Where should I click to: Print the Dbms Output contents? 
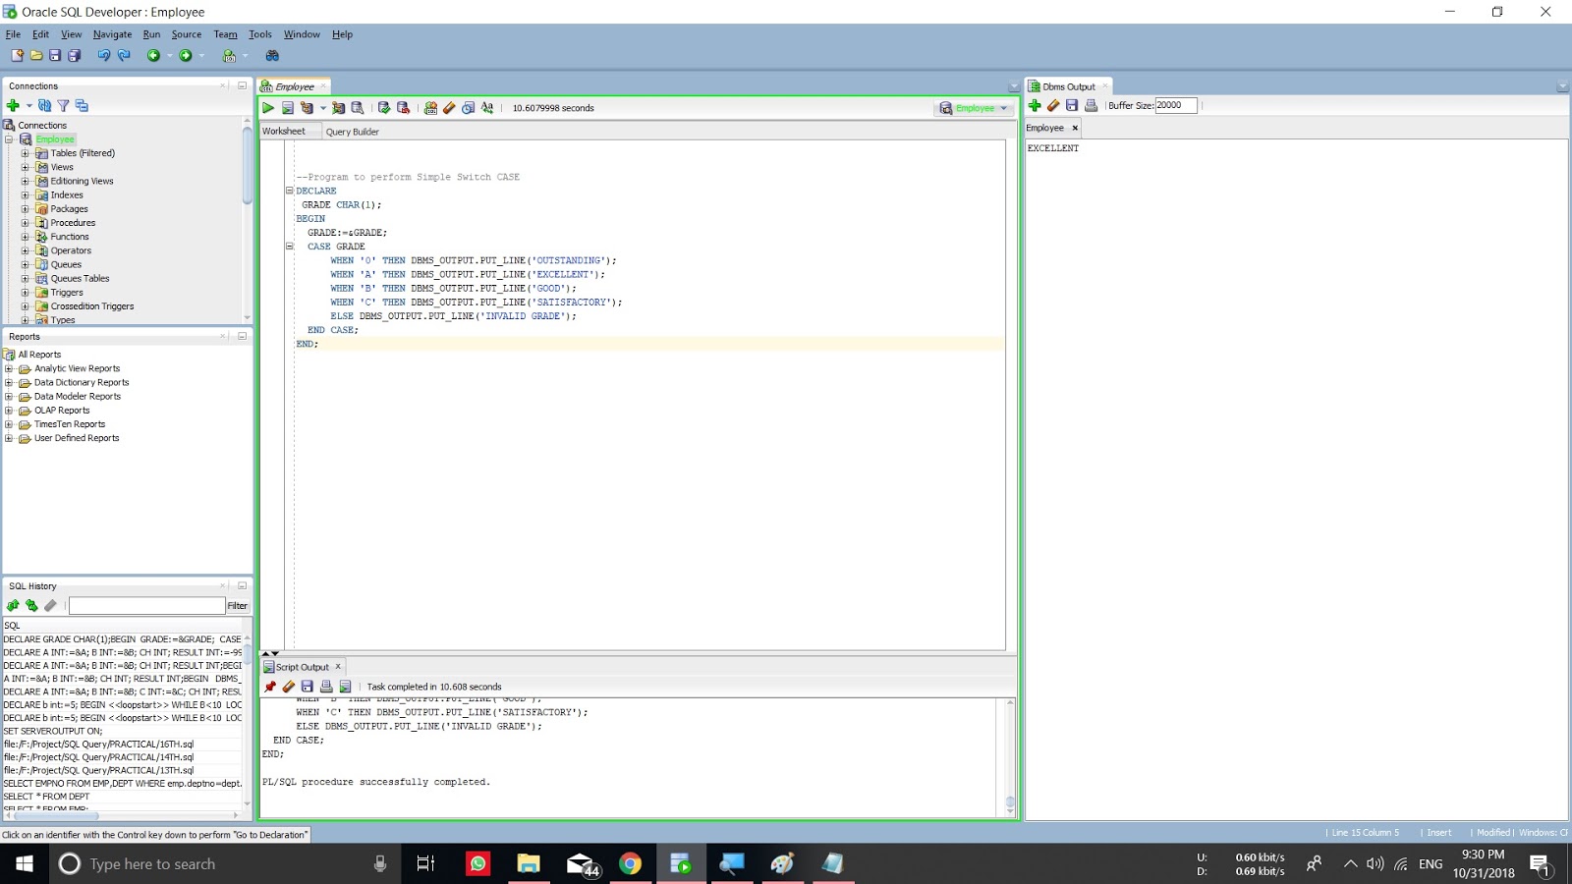(1093, 105)
